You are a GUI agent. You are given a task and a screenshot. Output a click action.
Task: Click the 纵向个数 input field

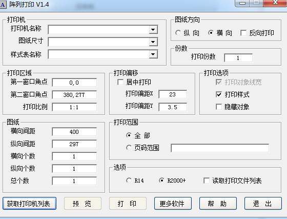tap(74, 169)
